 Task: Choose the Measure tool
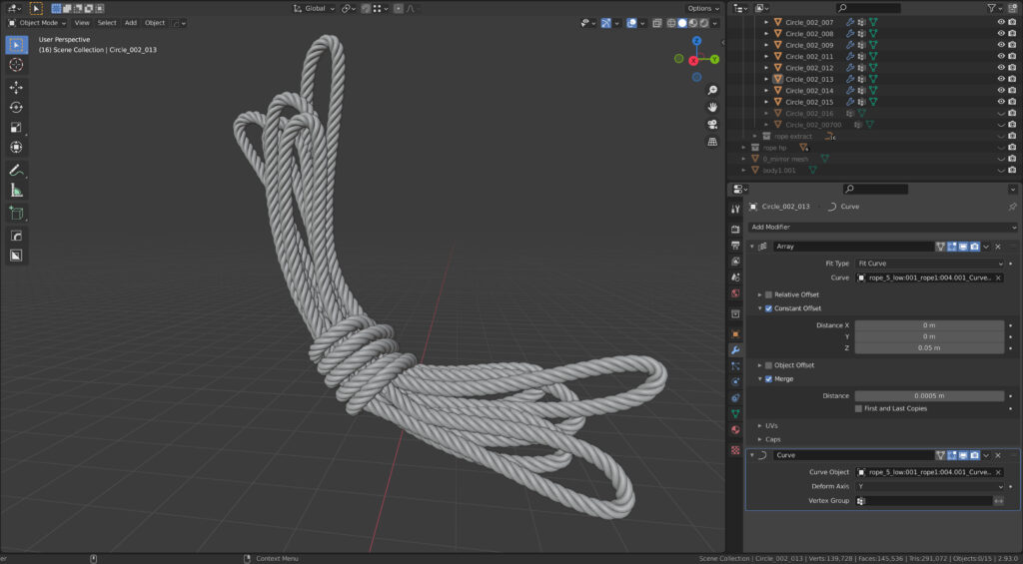pos(16,190)
